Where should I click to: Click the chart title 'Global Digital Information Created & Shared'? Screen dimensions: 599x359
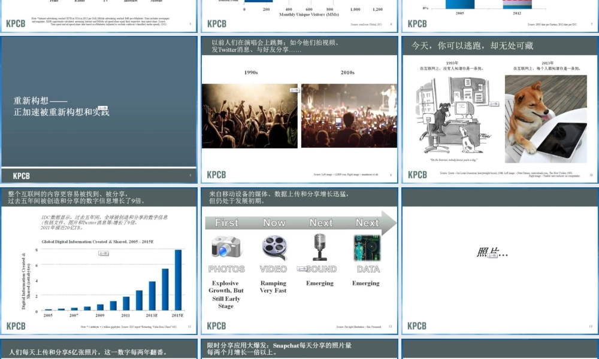tap(98, 242)
